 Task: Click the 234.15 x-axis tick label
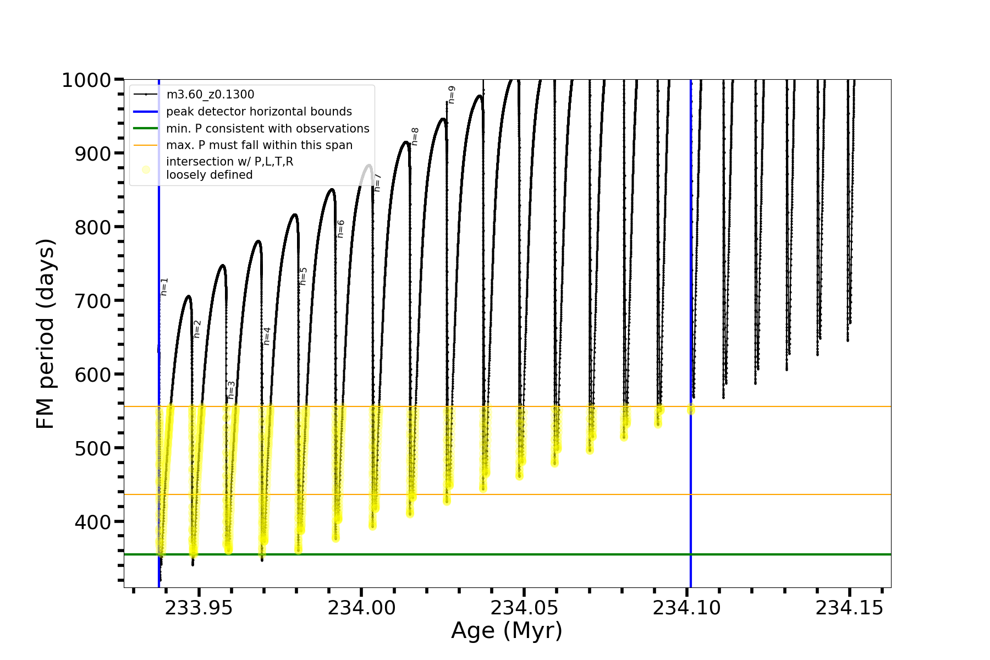click(x=849, y=608)
